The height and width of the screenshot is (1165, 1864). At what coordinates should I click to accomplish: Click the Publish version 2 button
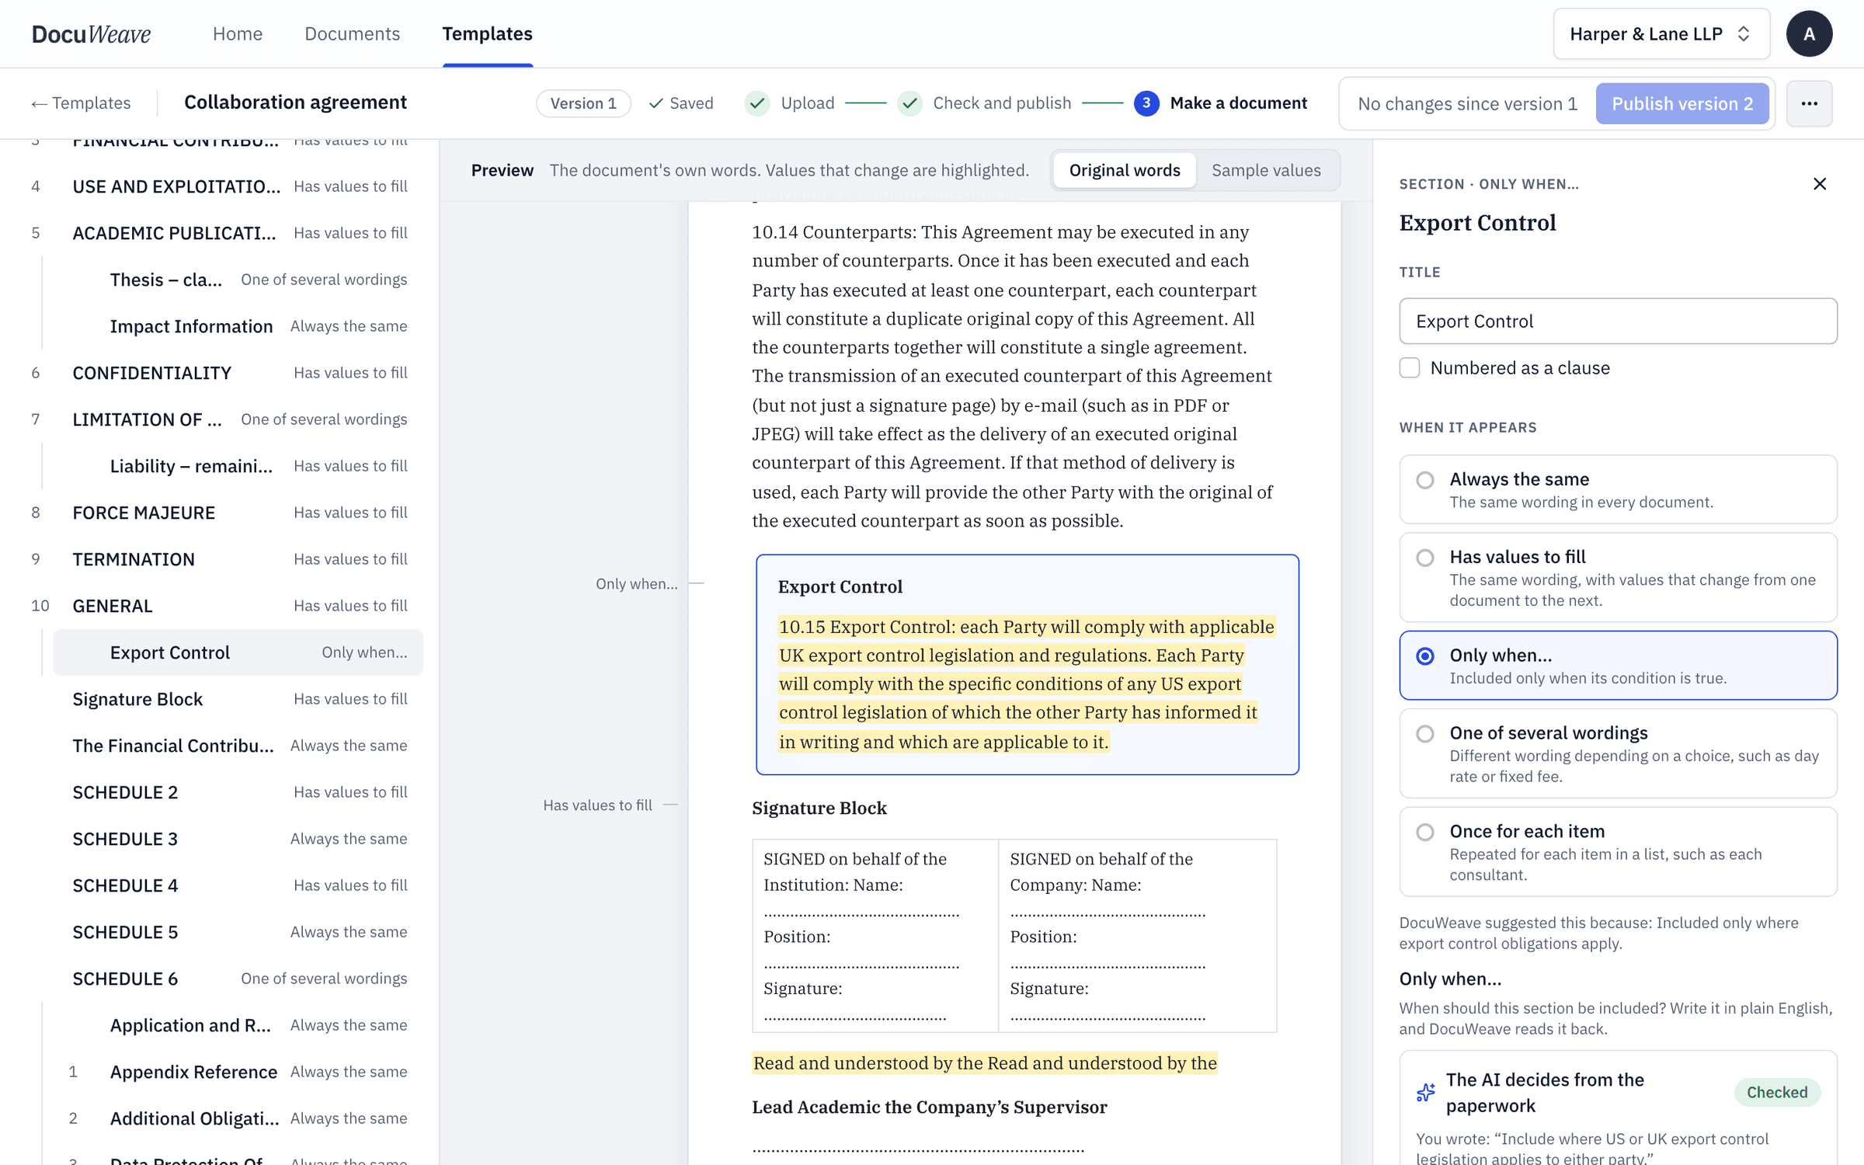tap(1682, 103)
